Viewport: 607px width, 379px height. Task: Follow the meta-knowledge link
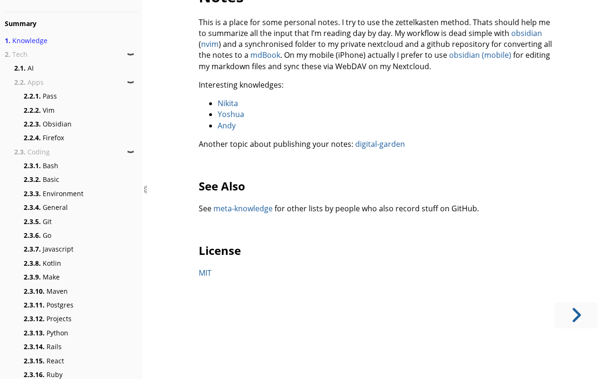pos(243,208)
